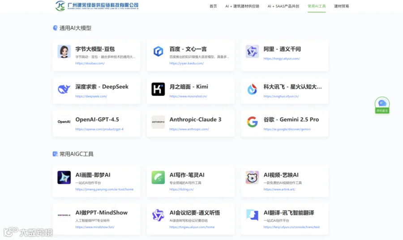This screenshot has width=403, height=240.
Task: Click the Anthropic logo icon
Action: [x=158, y=122]
